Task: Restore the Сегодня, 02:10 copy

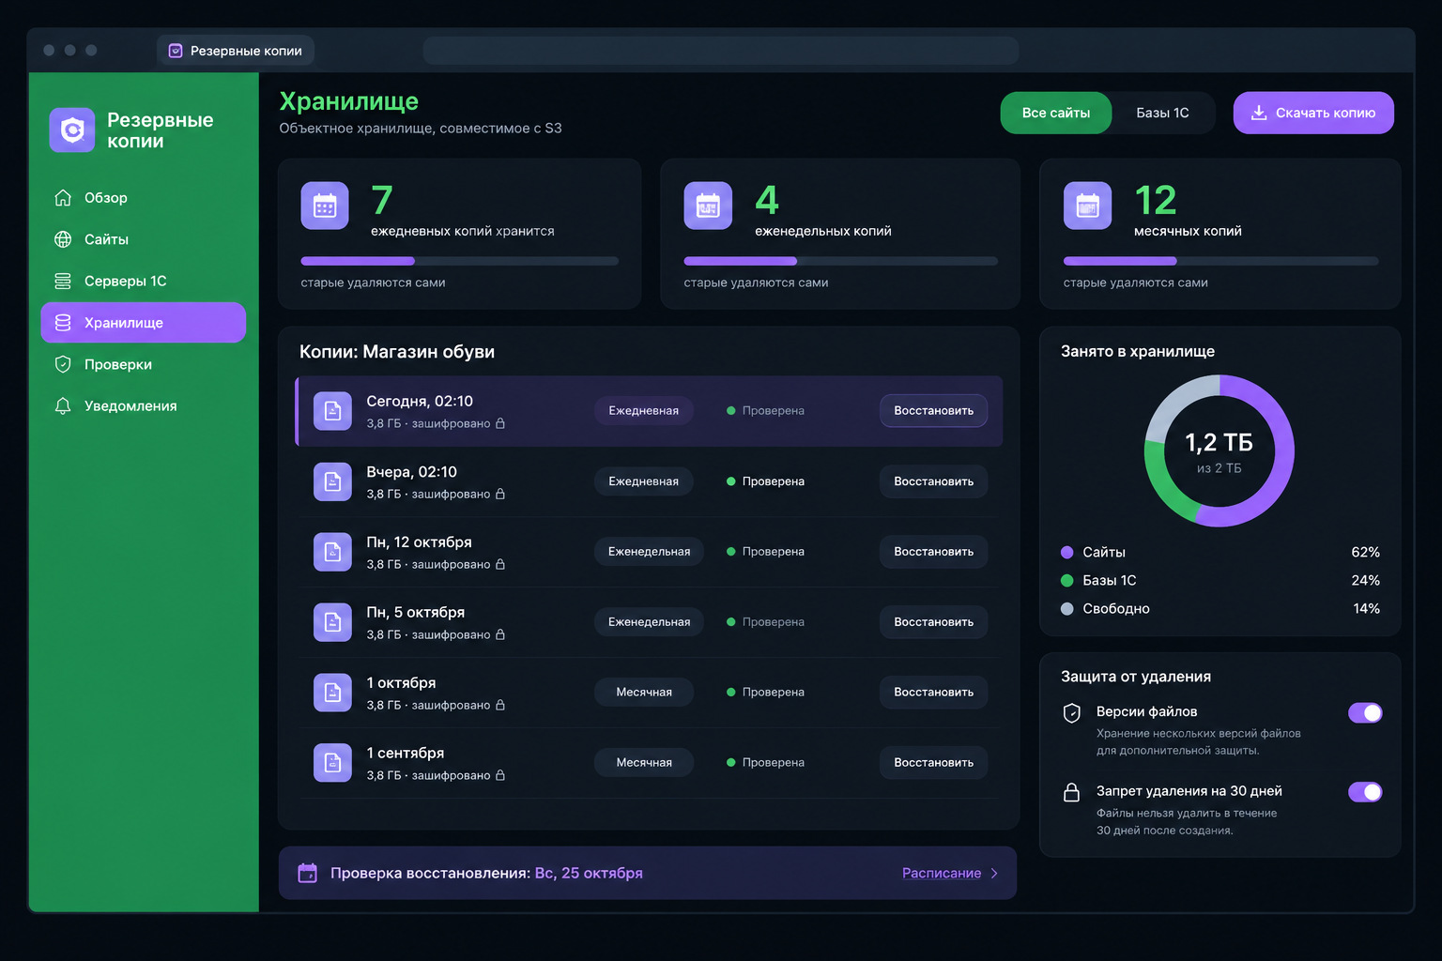Action: click(x=933, y=411)
